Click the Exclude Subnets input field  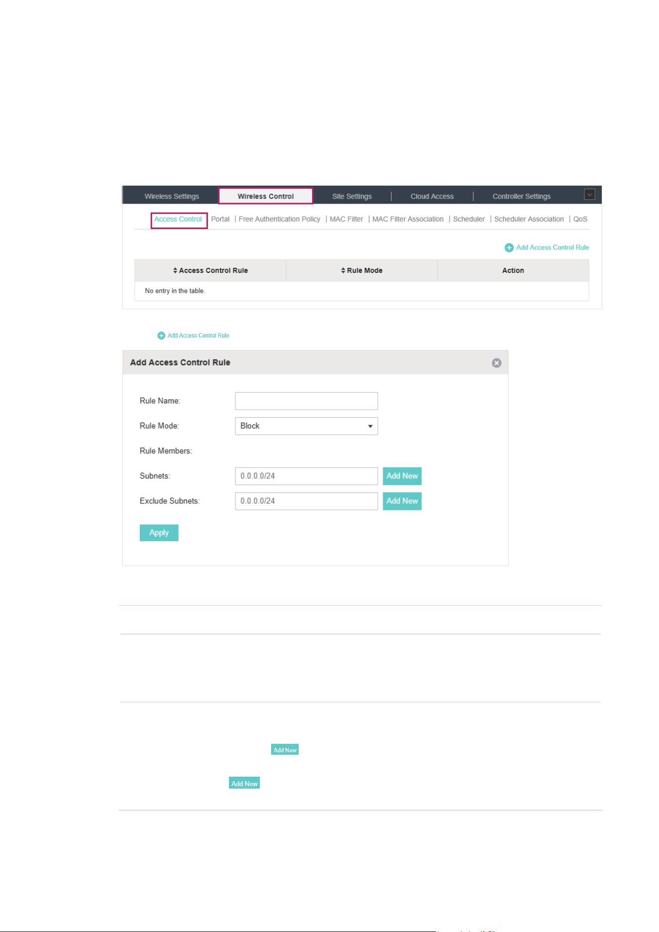[x=307, y=501]
